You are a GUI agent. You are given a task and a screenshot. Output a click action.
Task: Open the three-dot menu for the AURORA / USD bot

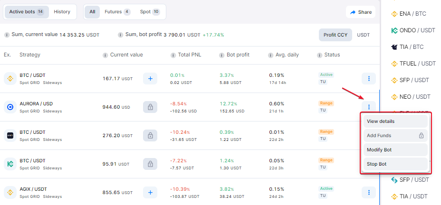pos(369,107)
